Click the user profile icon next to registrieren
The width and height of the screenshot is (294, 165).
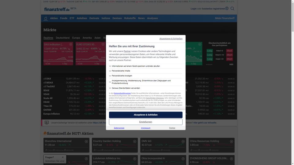(227, 9)
